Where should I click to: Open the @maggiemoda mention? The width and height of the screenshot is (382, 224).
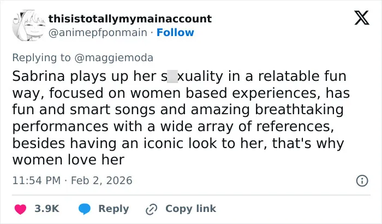click(x=114, y=58)
